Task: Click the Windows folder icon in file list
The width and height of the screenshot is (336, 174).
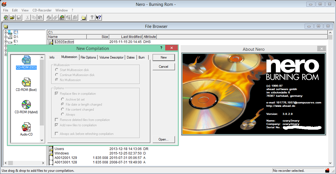Action: (x=51, y=153)
